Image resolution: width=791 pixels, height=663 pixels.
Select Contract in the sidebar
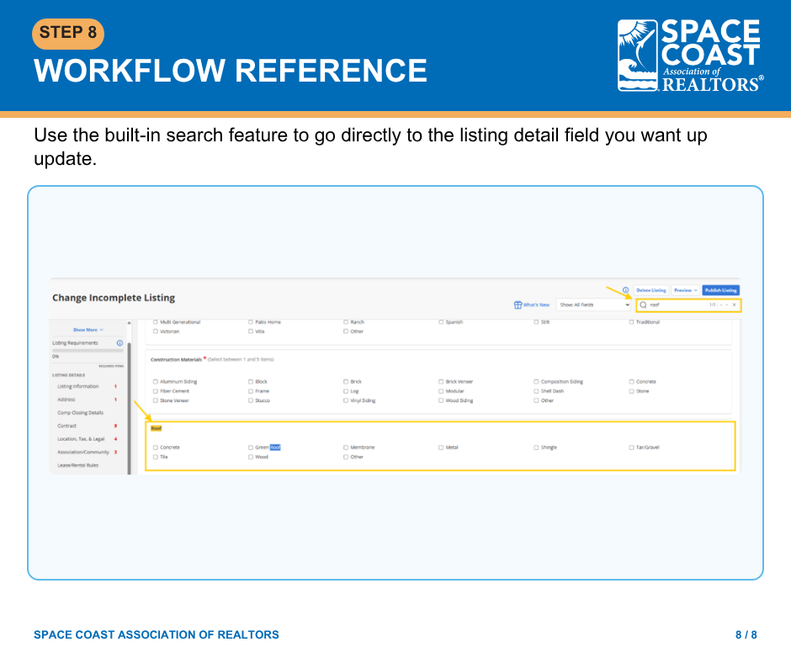[x=66, y=426]
